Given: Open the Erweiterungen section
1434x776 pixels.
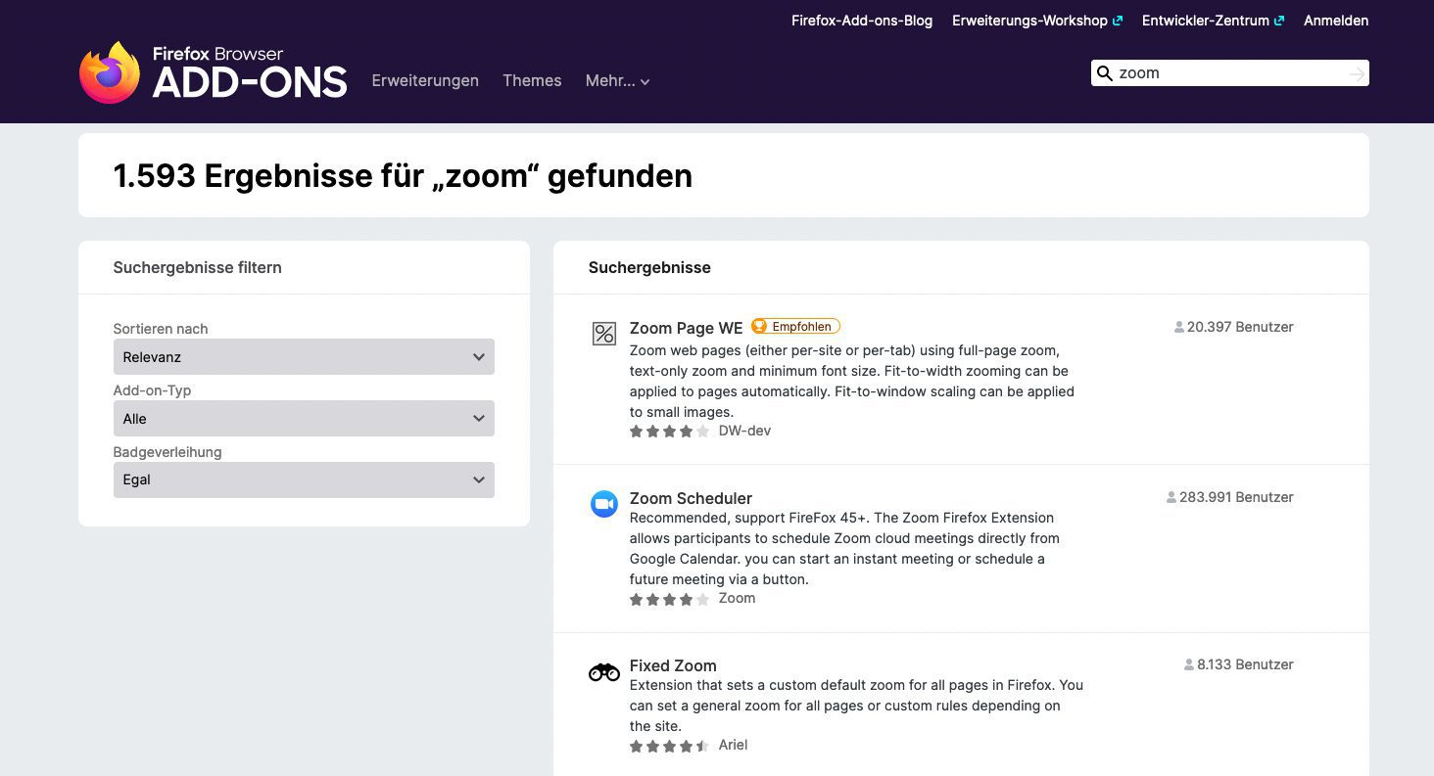Looking at the screenshot, I should tap(425, 81).
